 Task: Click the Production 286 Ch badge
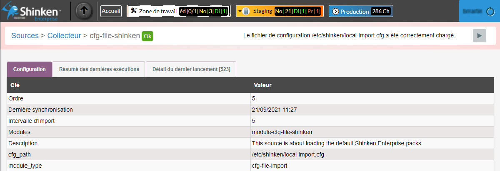[381, 12]
